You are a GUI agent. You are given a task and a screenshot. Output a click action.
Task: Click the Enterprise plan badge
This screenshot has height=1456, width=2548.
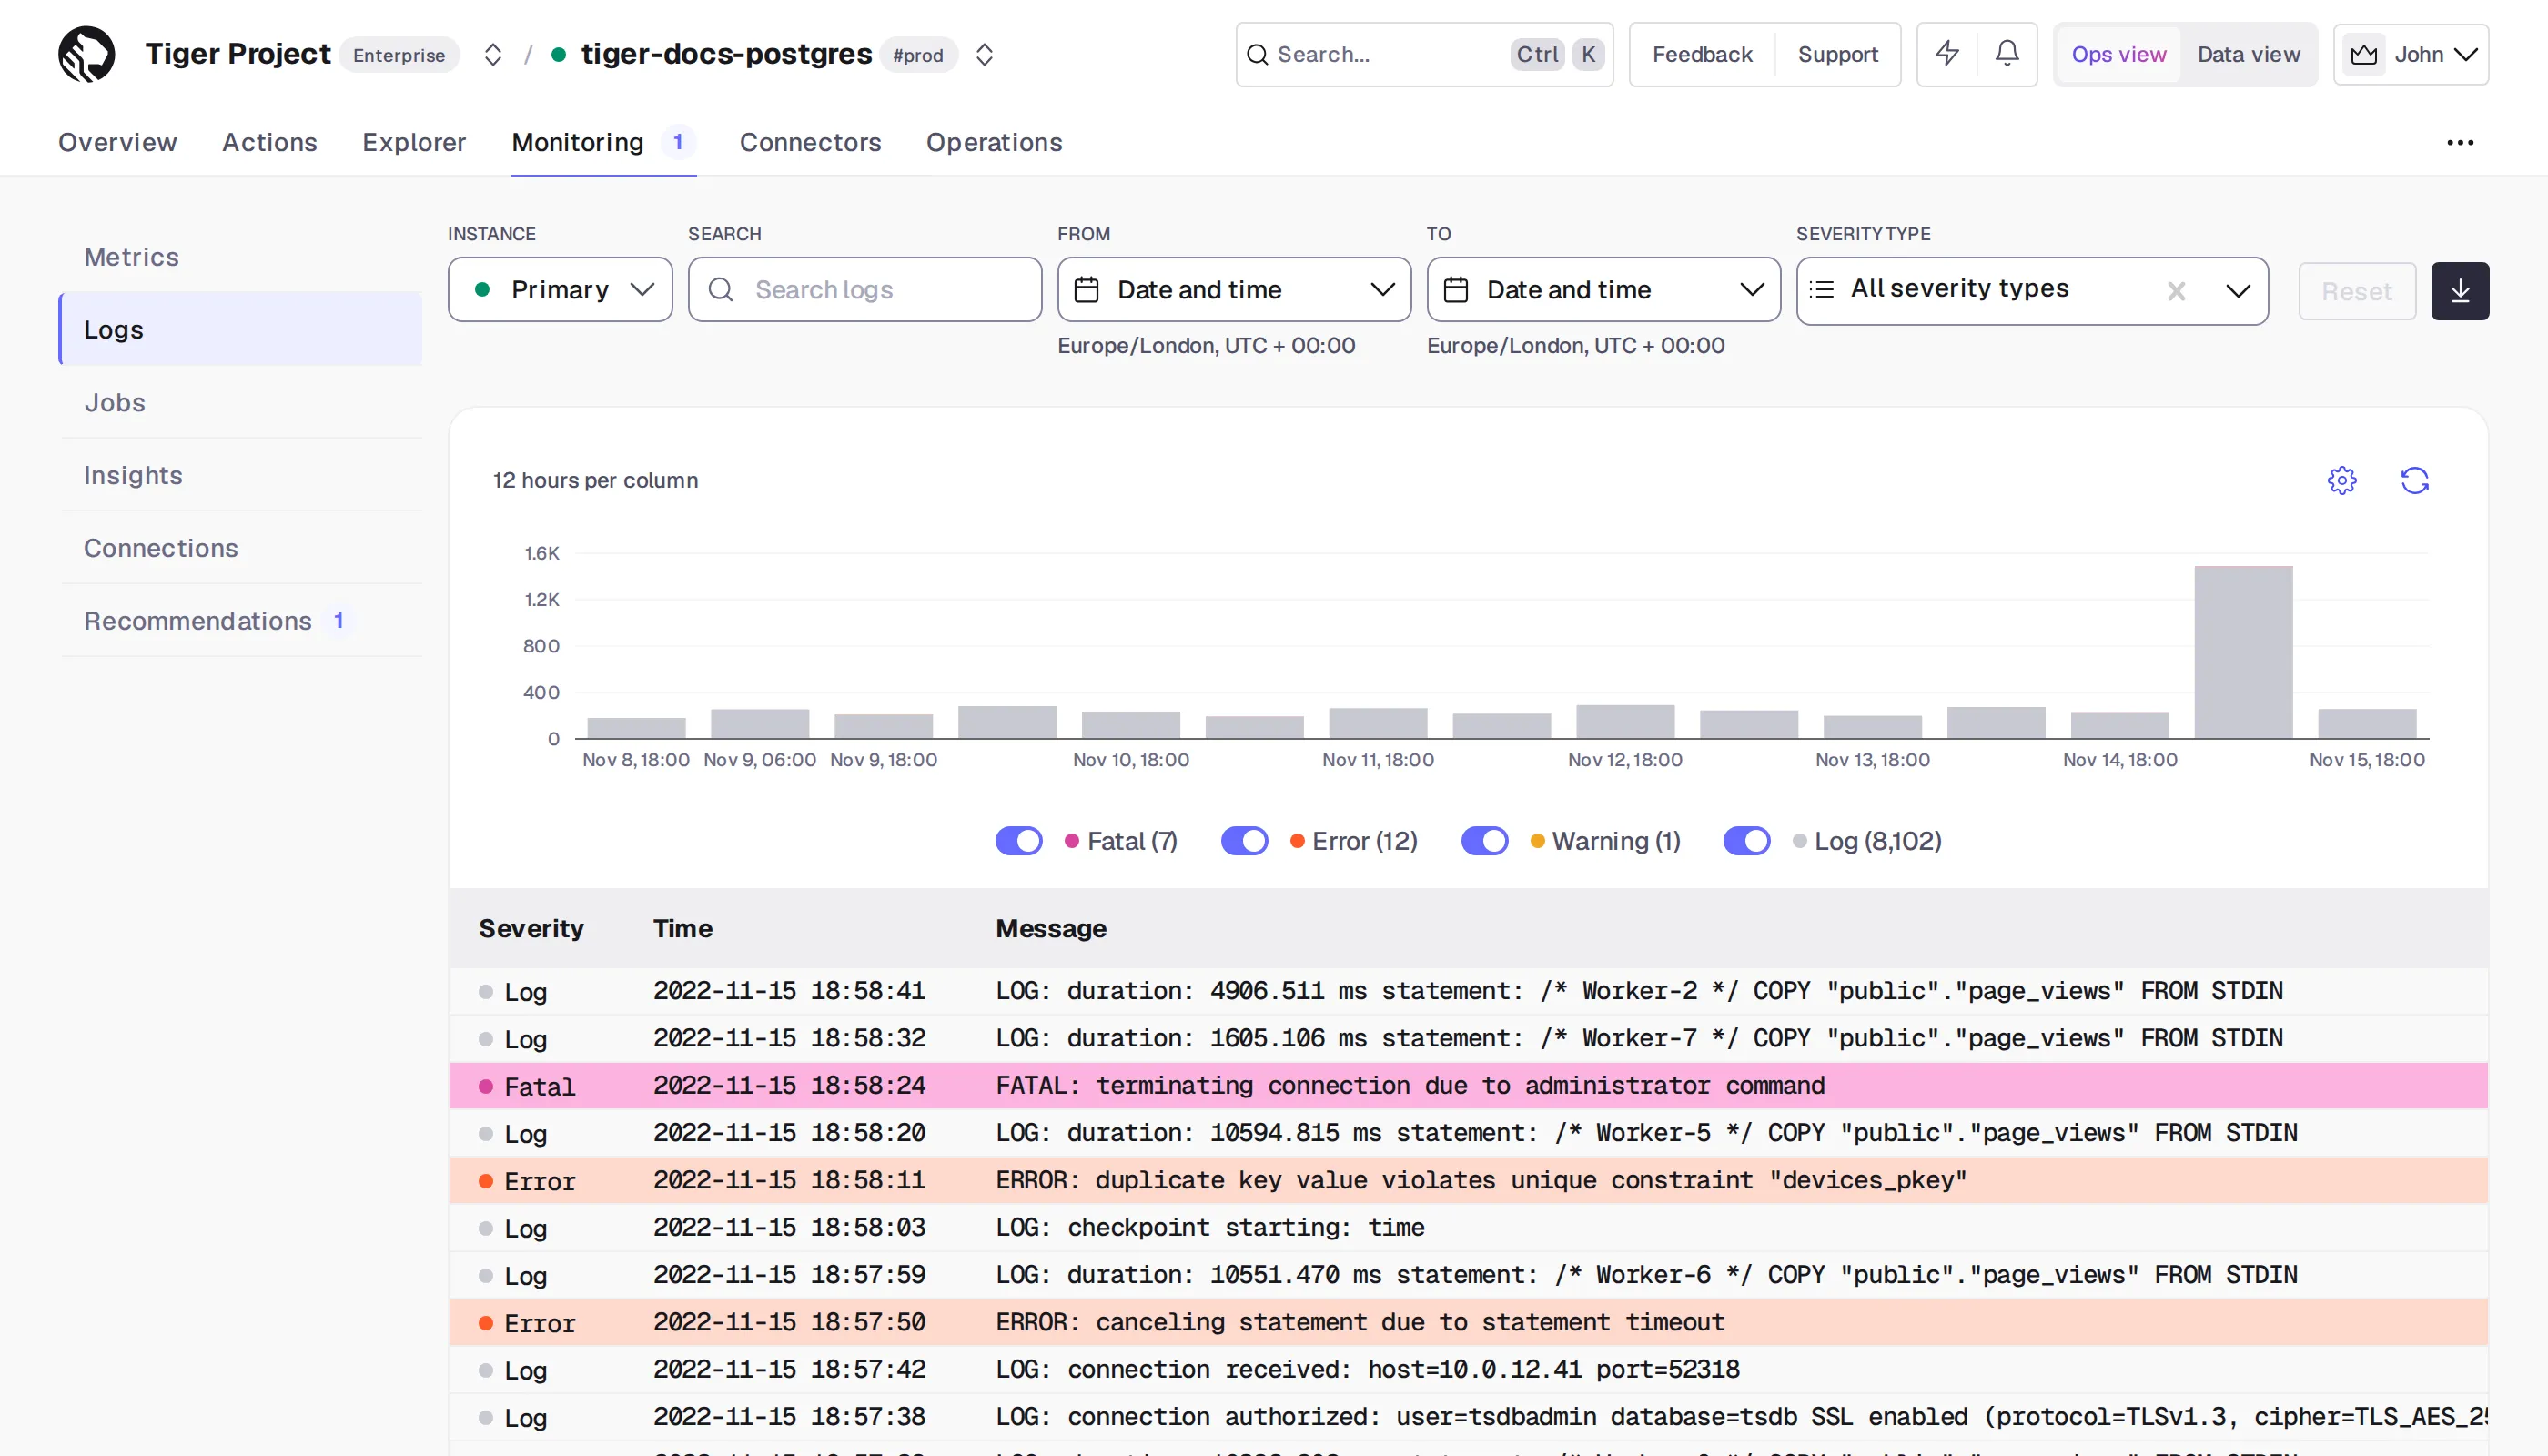tap(399, 55)
